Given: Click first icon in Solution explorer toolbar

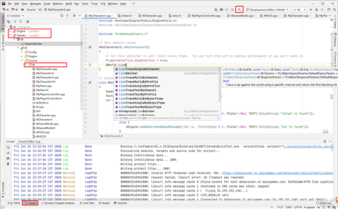Looking at the screenshot, I should tap(8, 21).
